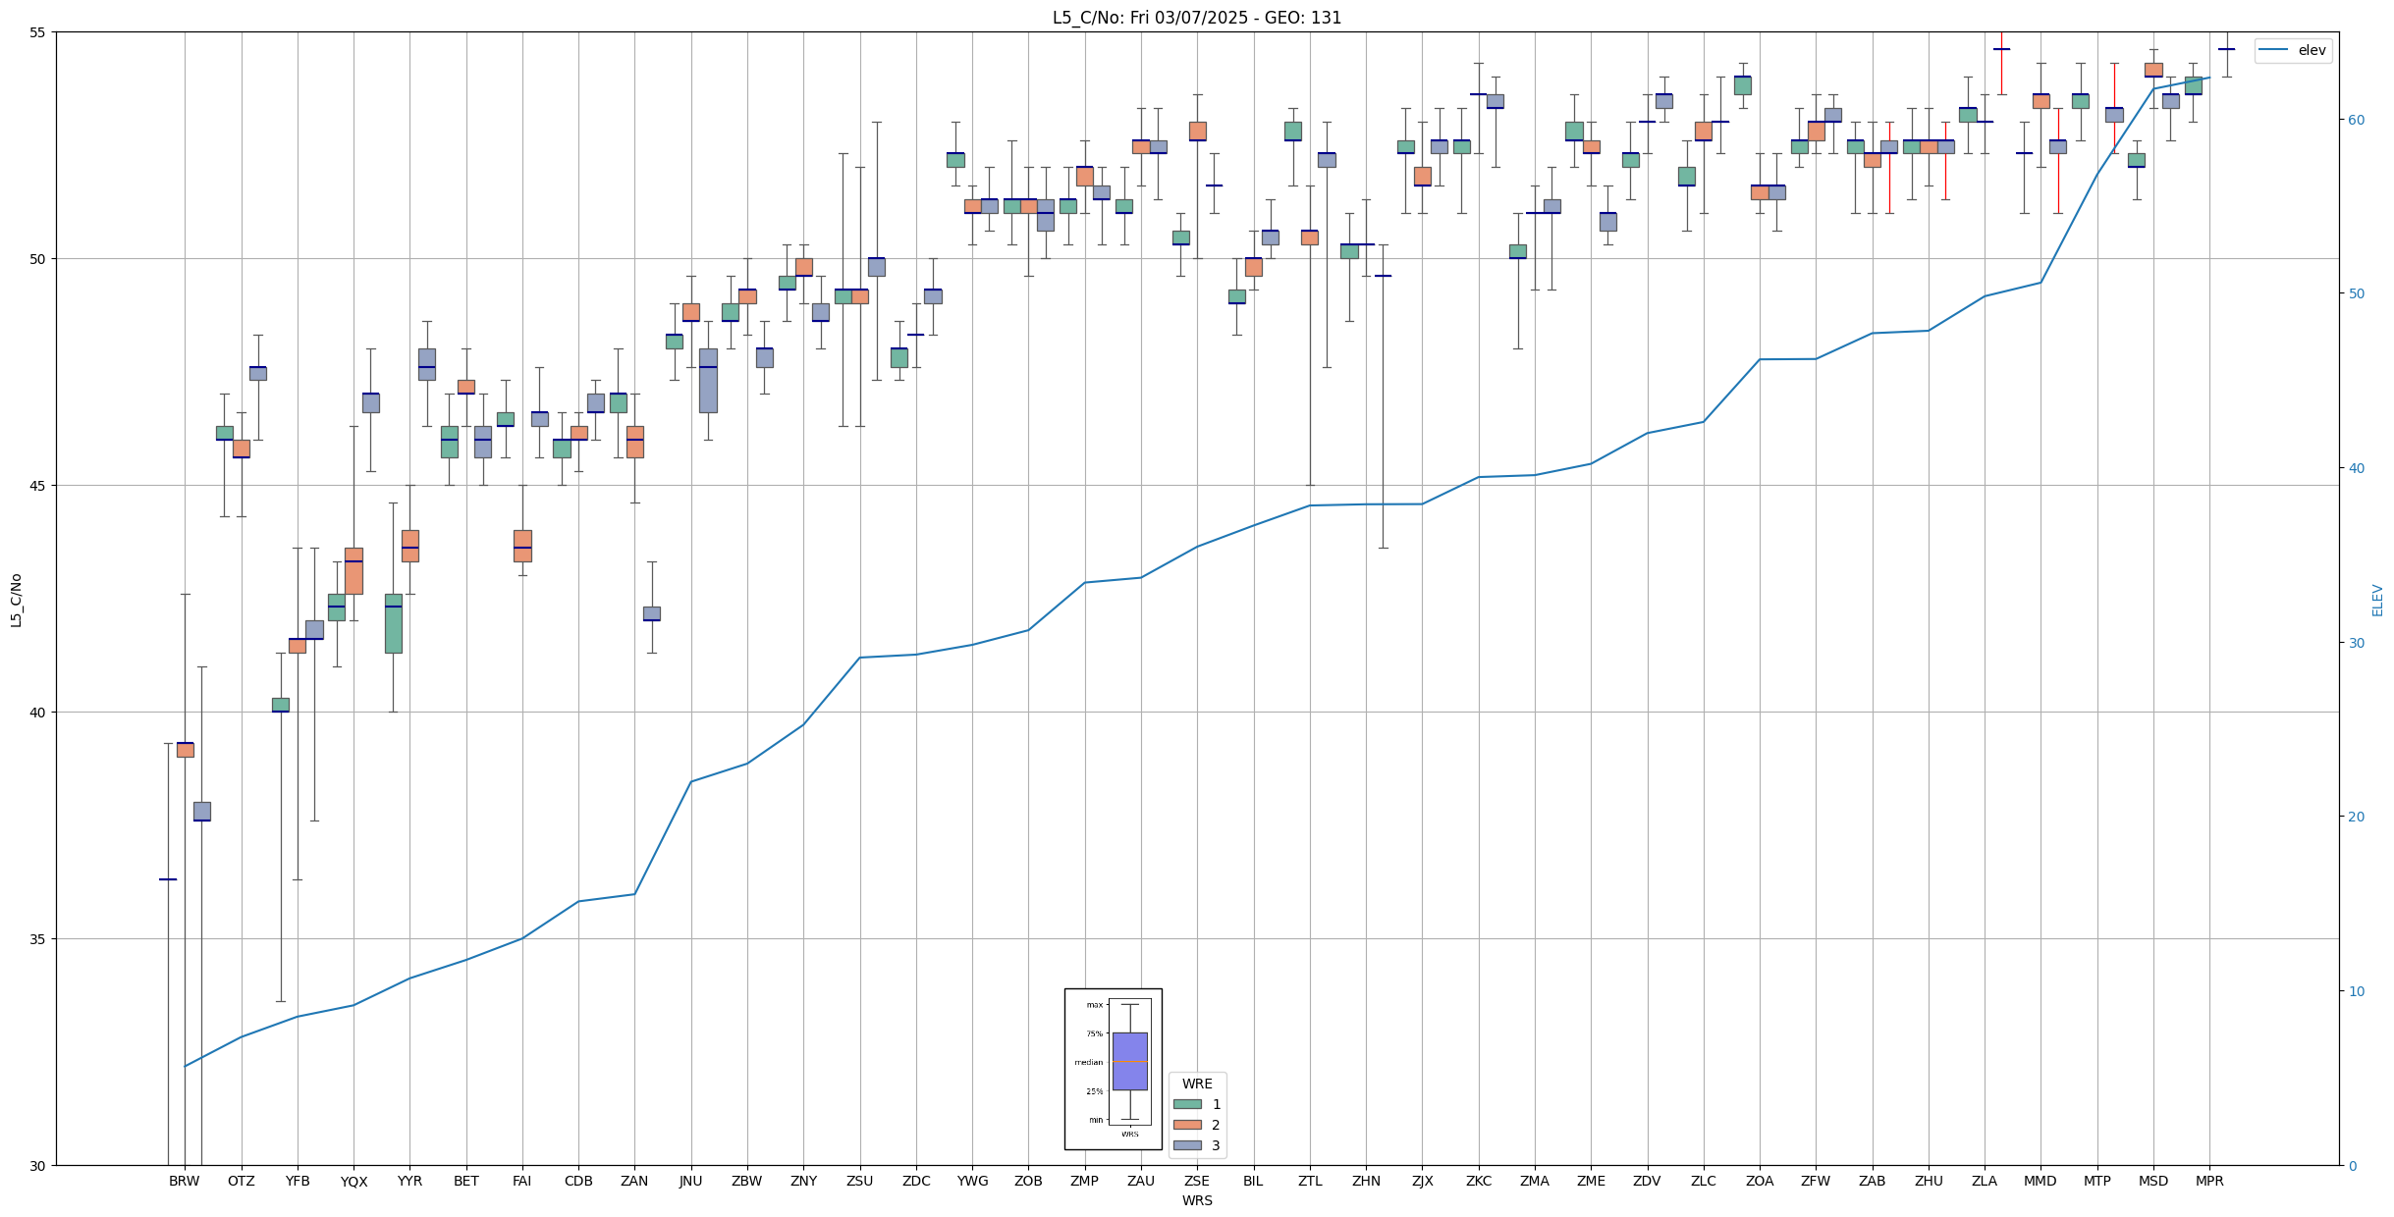Screen dimensions: 2394x1217
Task: Click the ZSU station label
Action: pyautogui.click(x=859, y=1181)
